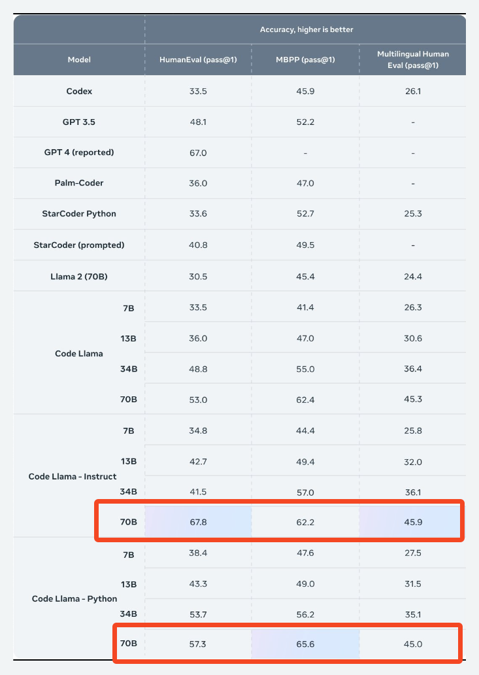This screenshot has width=479, height=675.
Task: Select the highlighted 65.6 MBPP score
Action: pos(306,644)
